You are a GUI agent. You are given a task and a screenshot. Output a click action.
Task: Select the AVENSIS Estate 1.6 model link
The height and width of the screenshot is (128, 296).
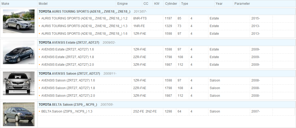67,49
